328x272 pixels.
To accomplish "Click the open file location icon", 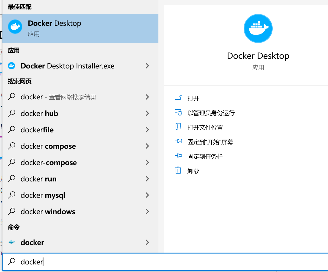I will 178,127.
